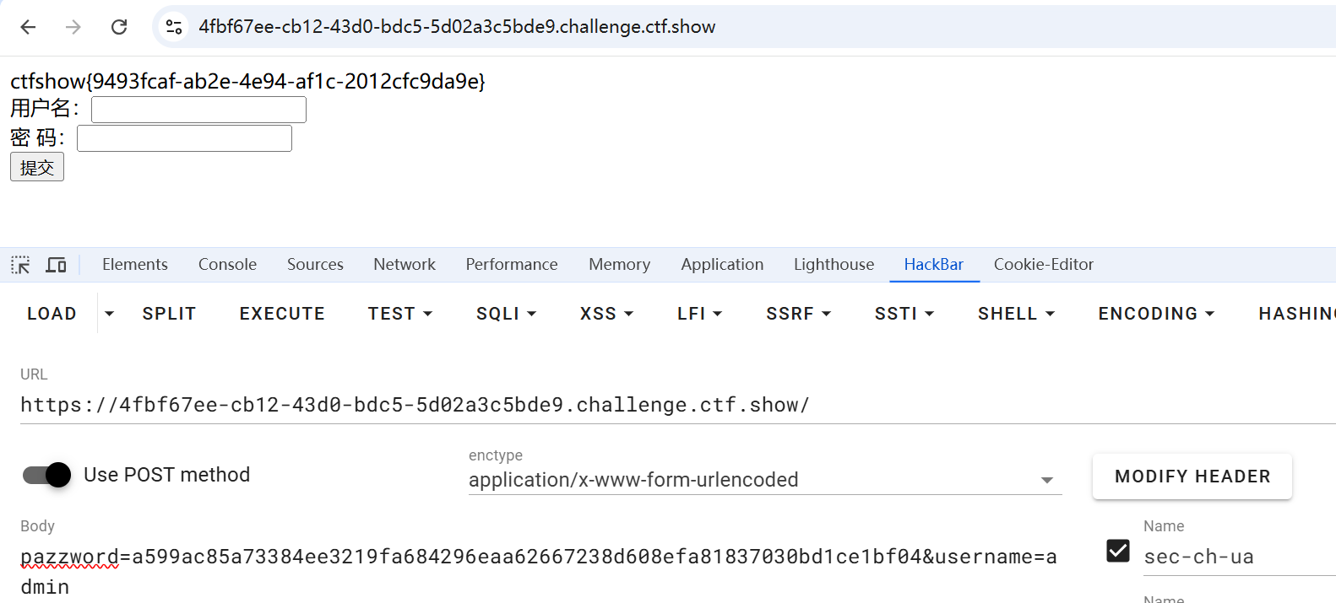
Task: Activate the DevTools inspect element picker
Action: tap(20, 265)
